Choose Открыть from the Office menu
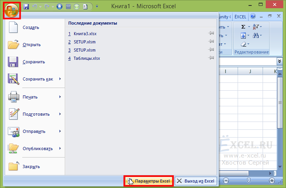 [35, 45]
